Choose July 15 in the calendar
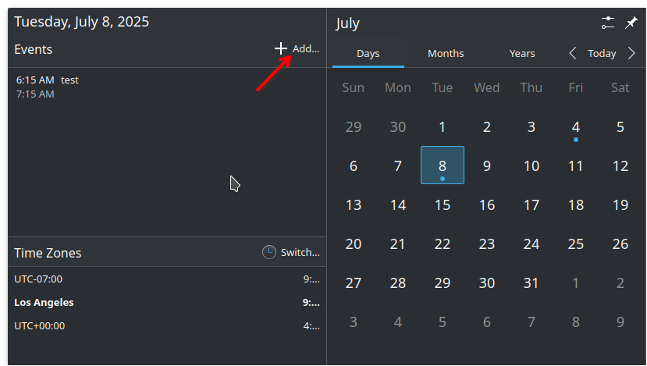Screen dimensions: 647x366 pyautogui.click(x=443, y=204)
